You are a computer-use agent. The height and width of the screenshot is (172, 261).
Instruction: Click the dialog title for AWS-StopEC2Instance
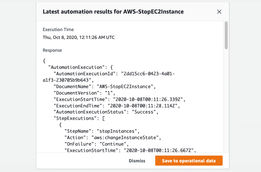[113, 11]
